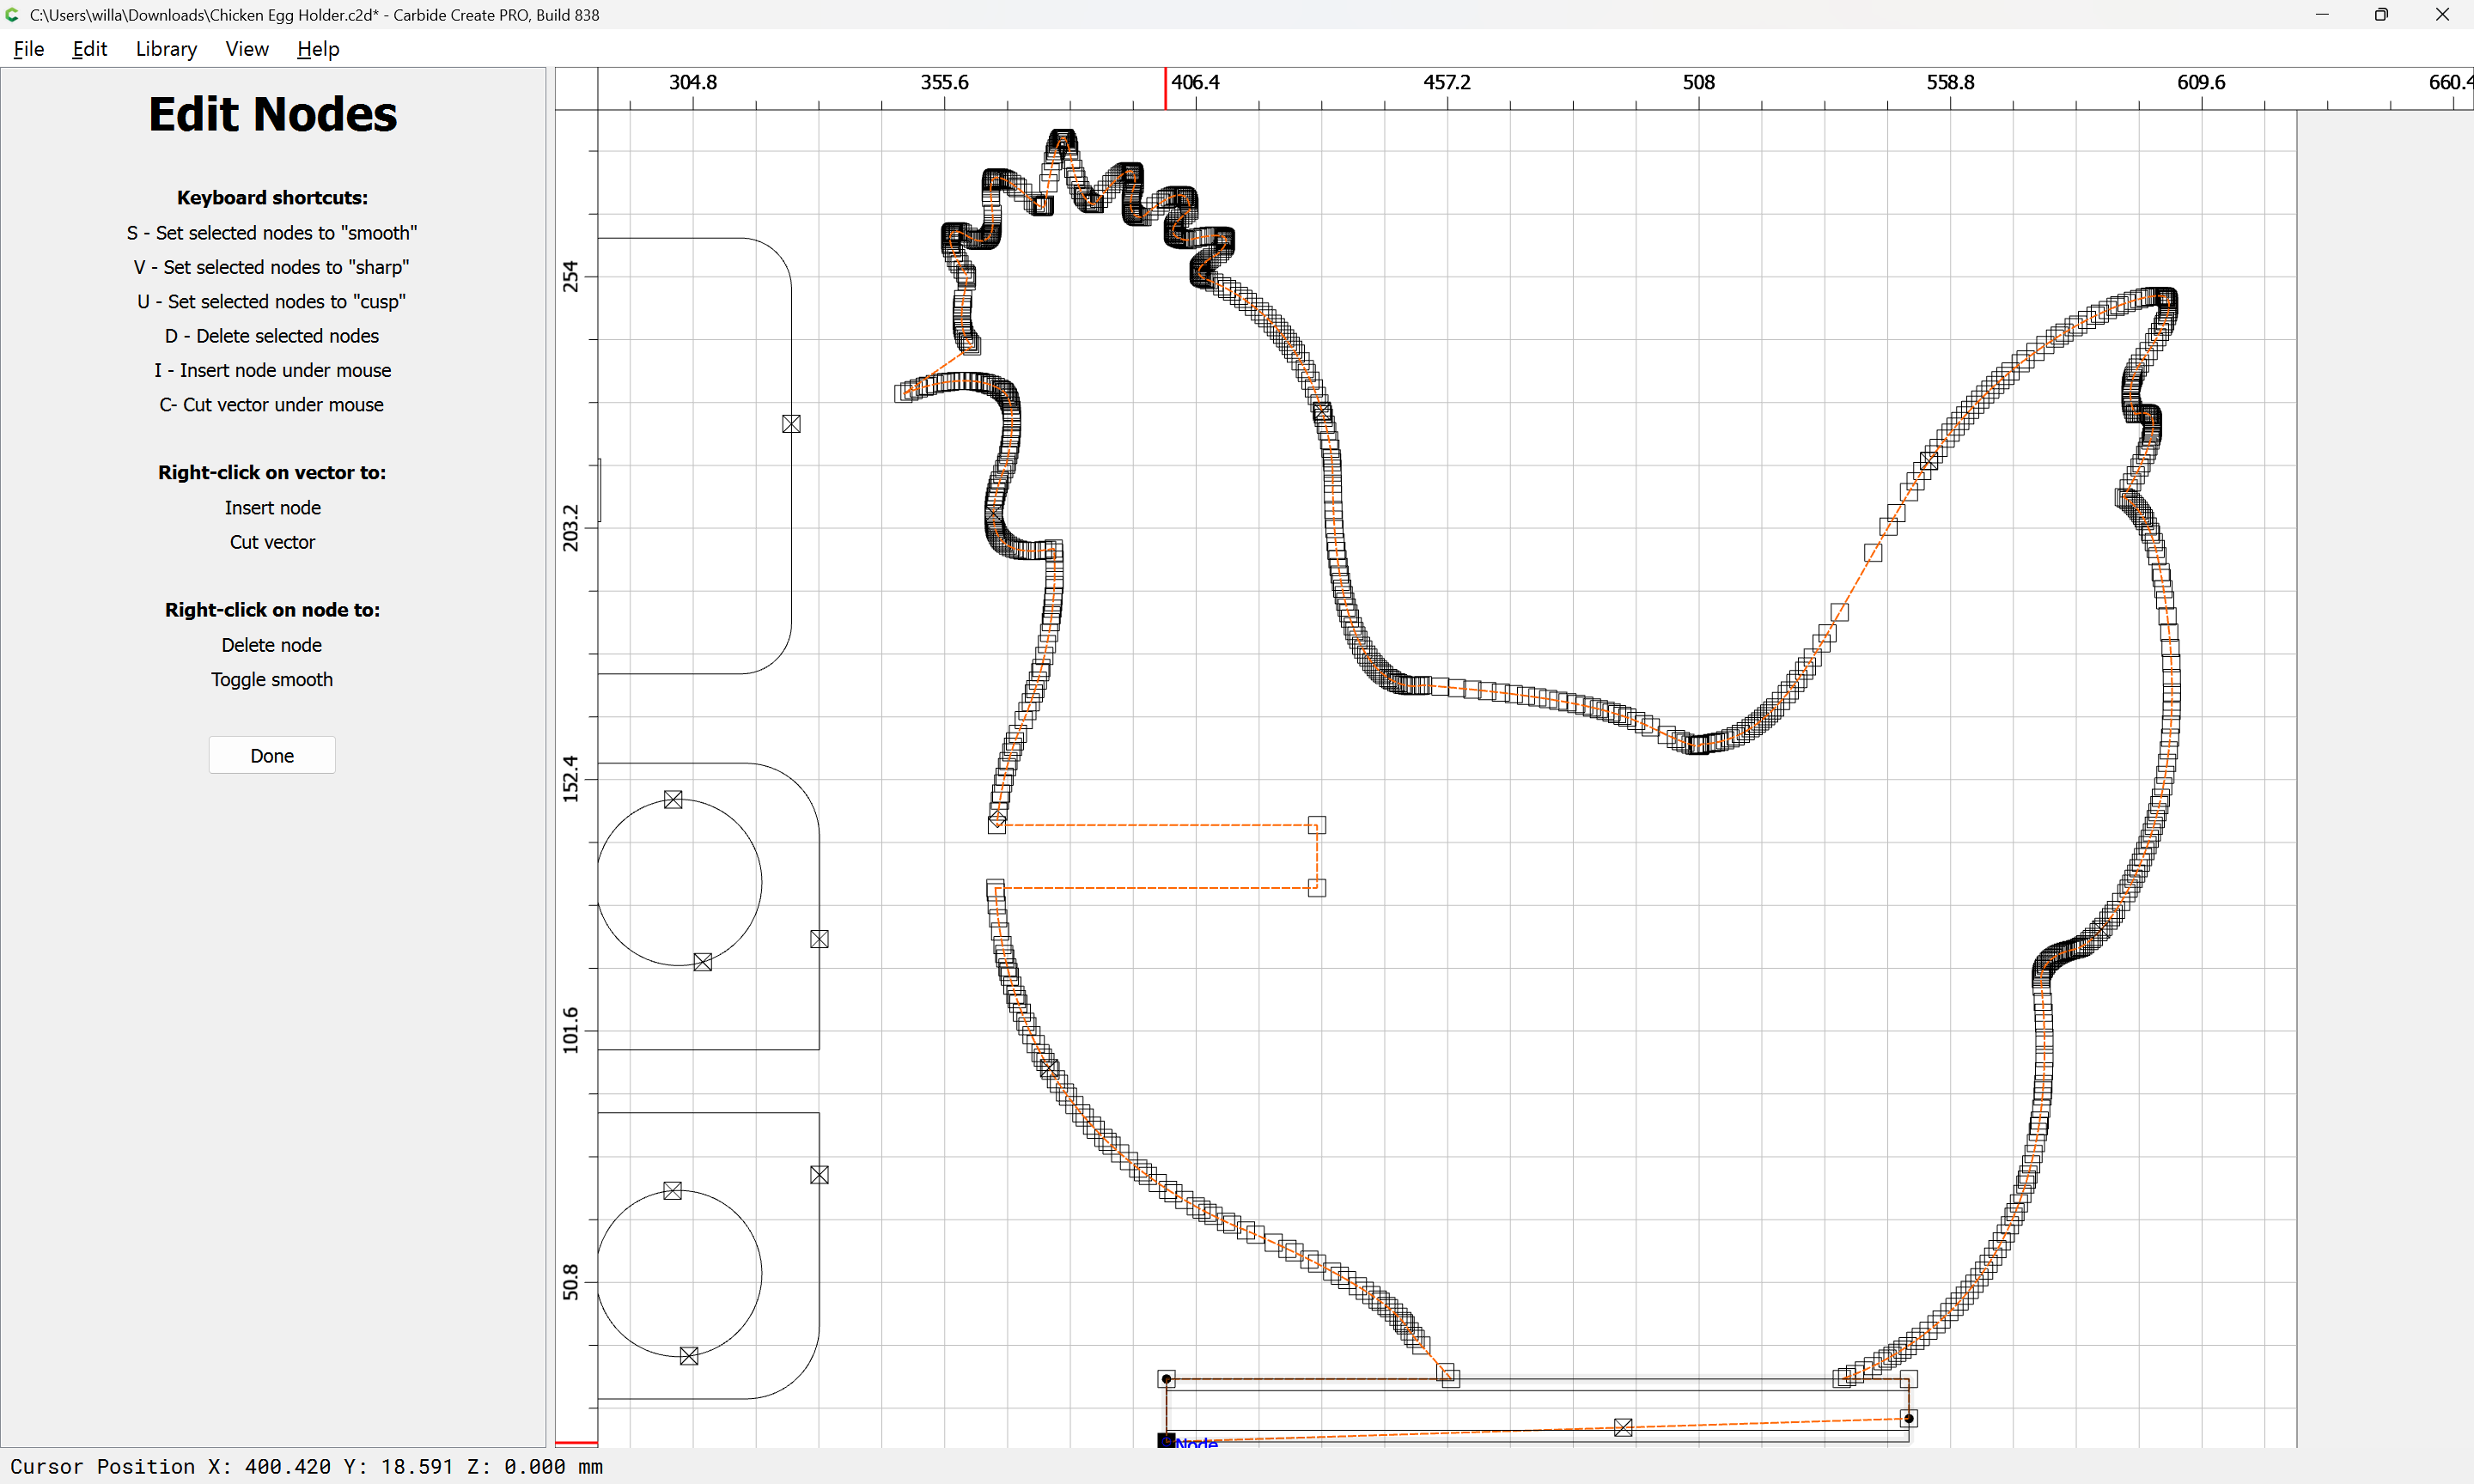Select the dotted node at base rectangle's top-left corner
Screen dimensions: 2474x1484
click(x=1166, y=1379)
